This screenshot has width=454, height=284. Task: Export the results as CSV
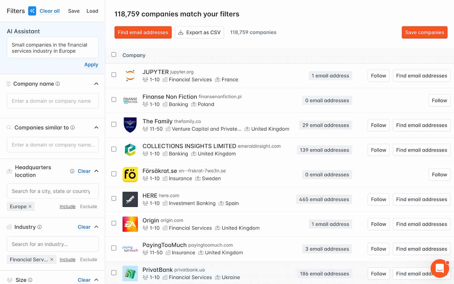[200, 32]
